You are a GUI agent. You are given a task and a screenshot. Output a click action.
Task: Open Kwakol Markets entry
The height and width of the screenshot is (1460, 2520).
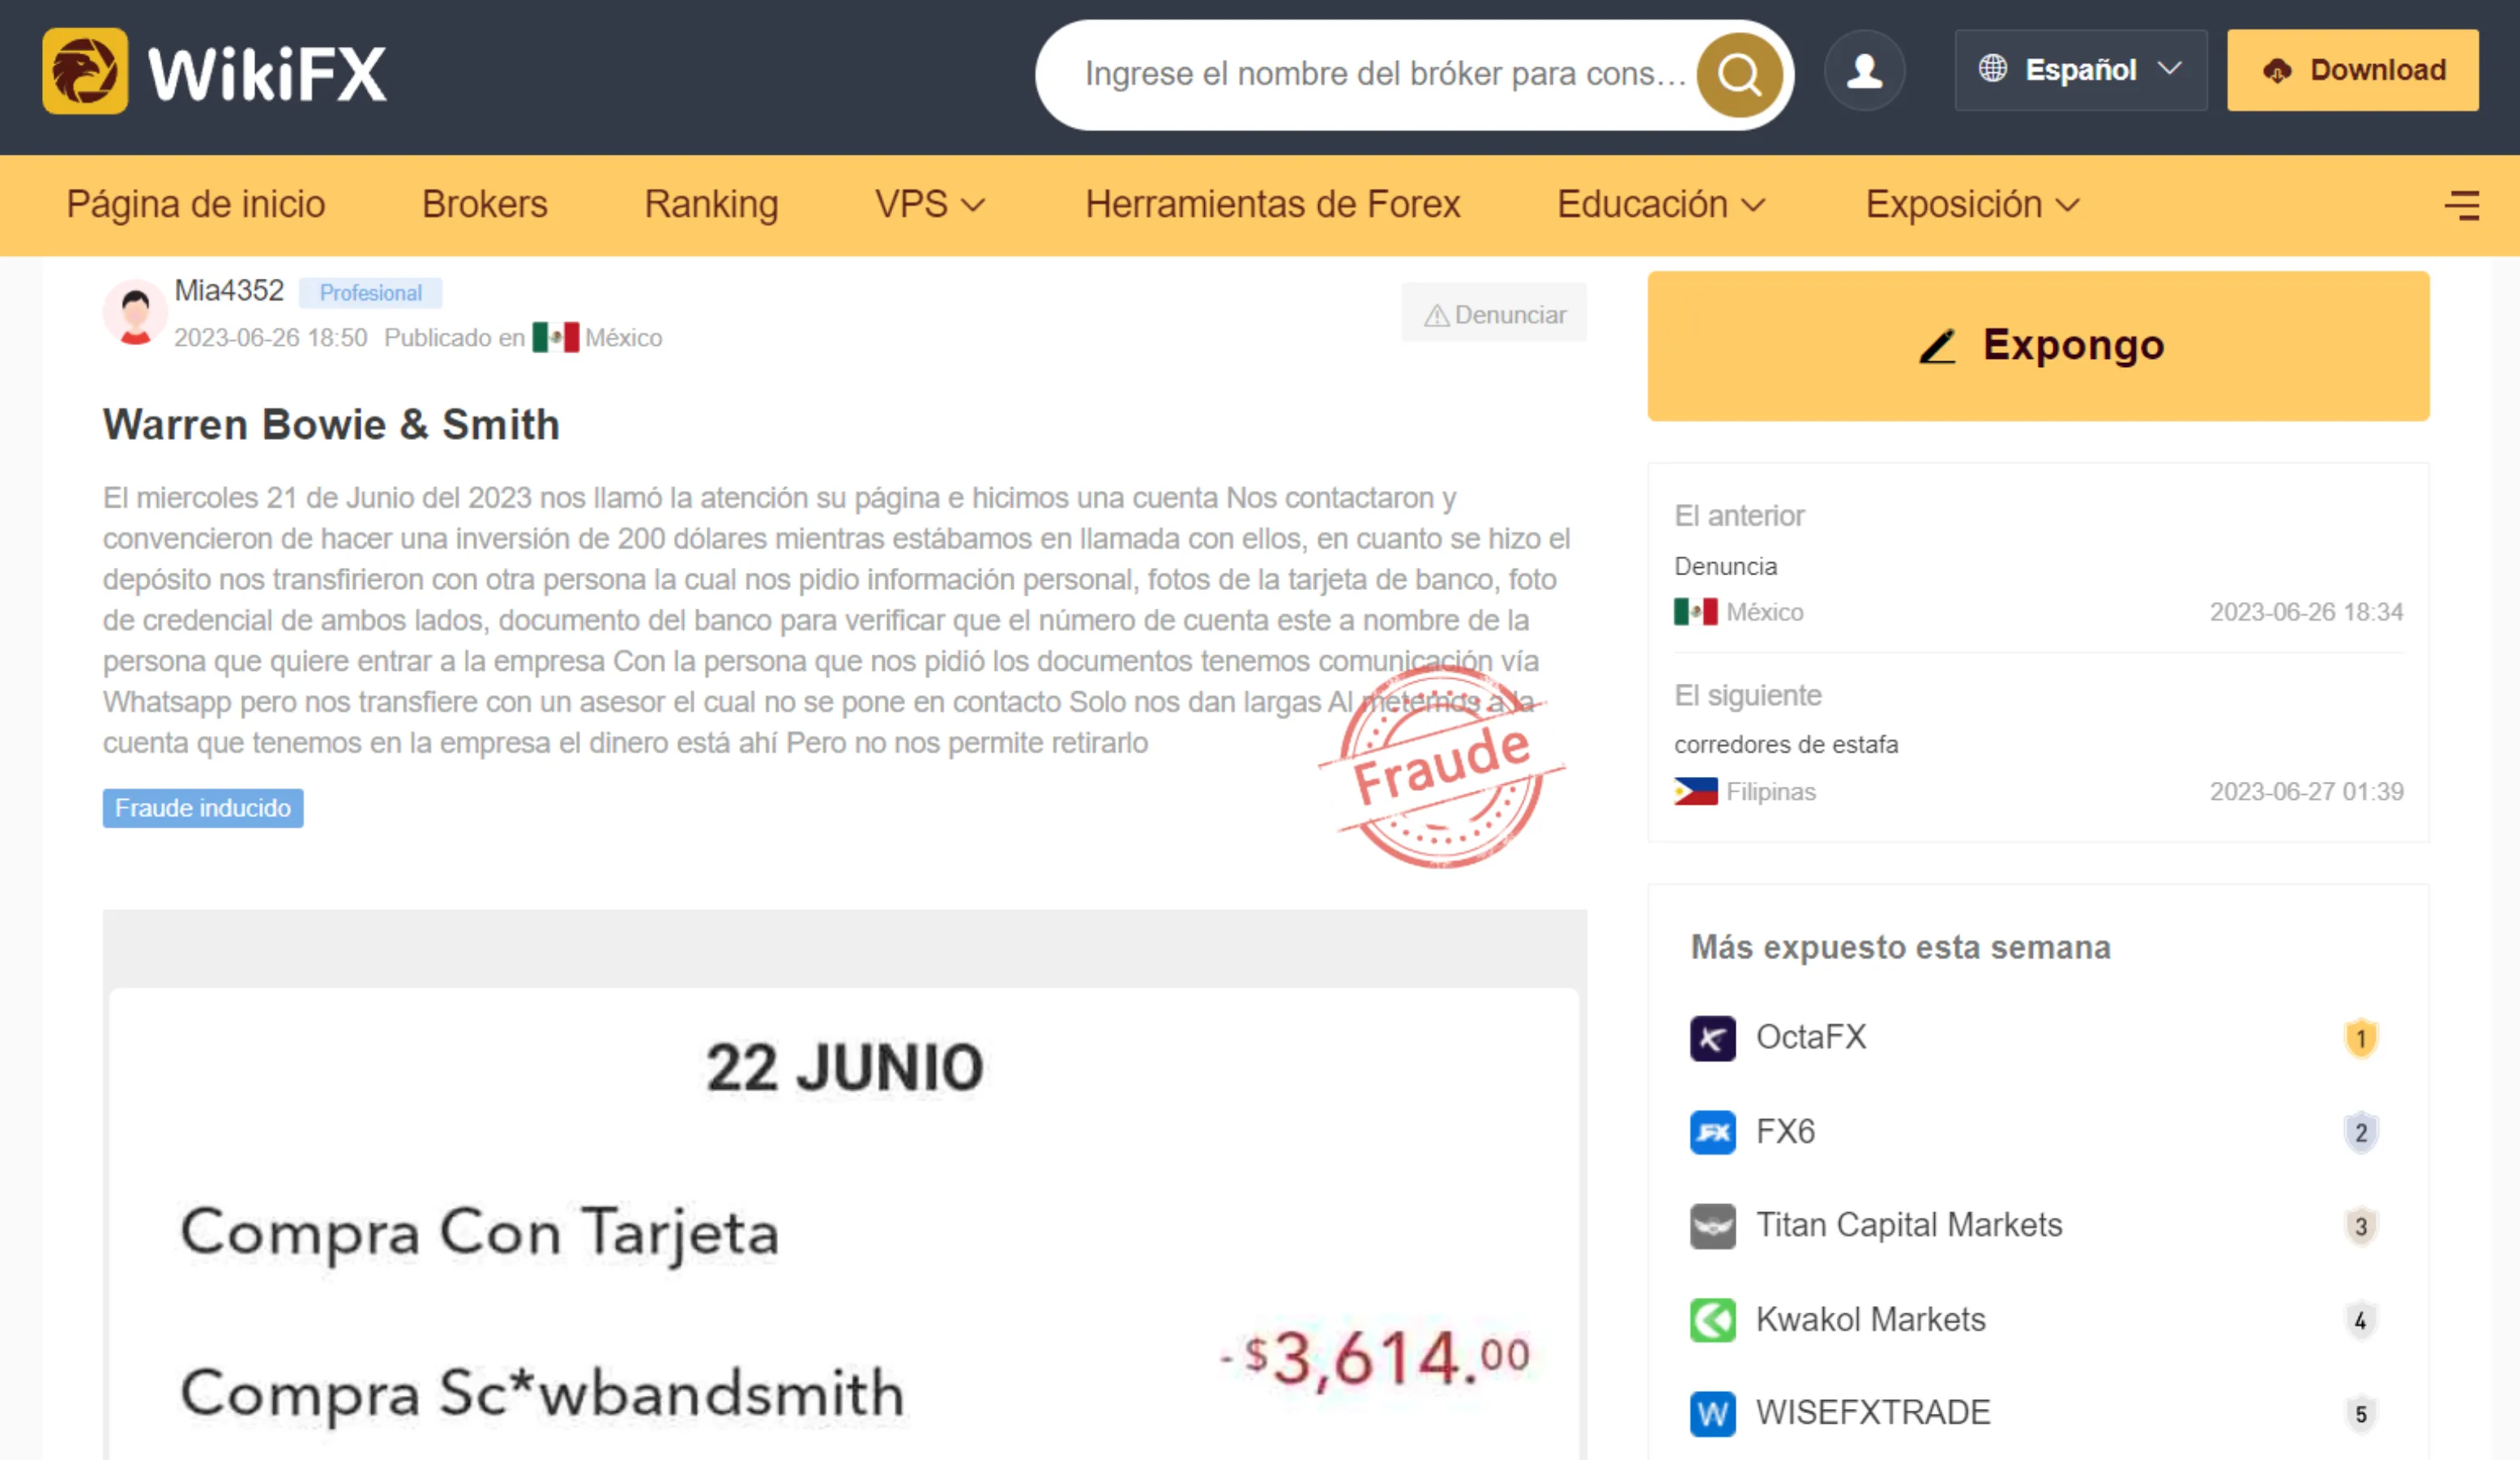pos(1870,1320)
